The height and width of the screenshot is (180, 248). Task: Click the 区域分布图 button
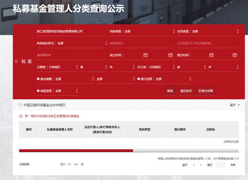click(206, 91)
